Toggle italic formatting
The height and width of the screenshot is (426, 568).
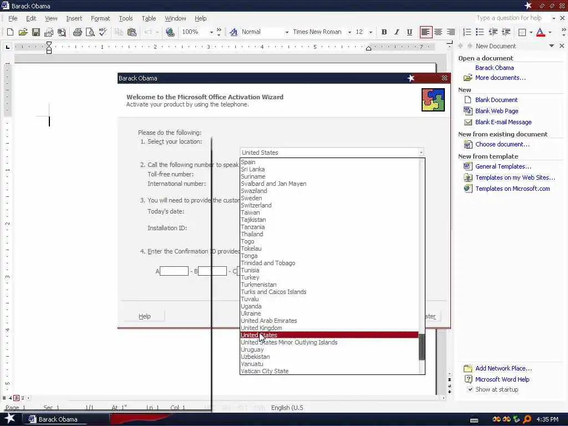[397, 32]
